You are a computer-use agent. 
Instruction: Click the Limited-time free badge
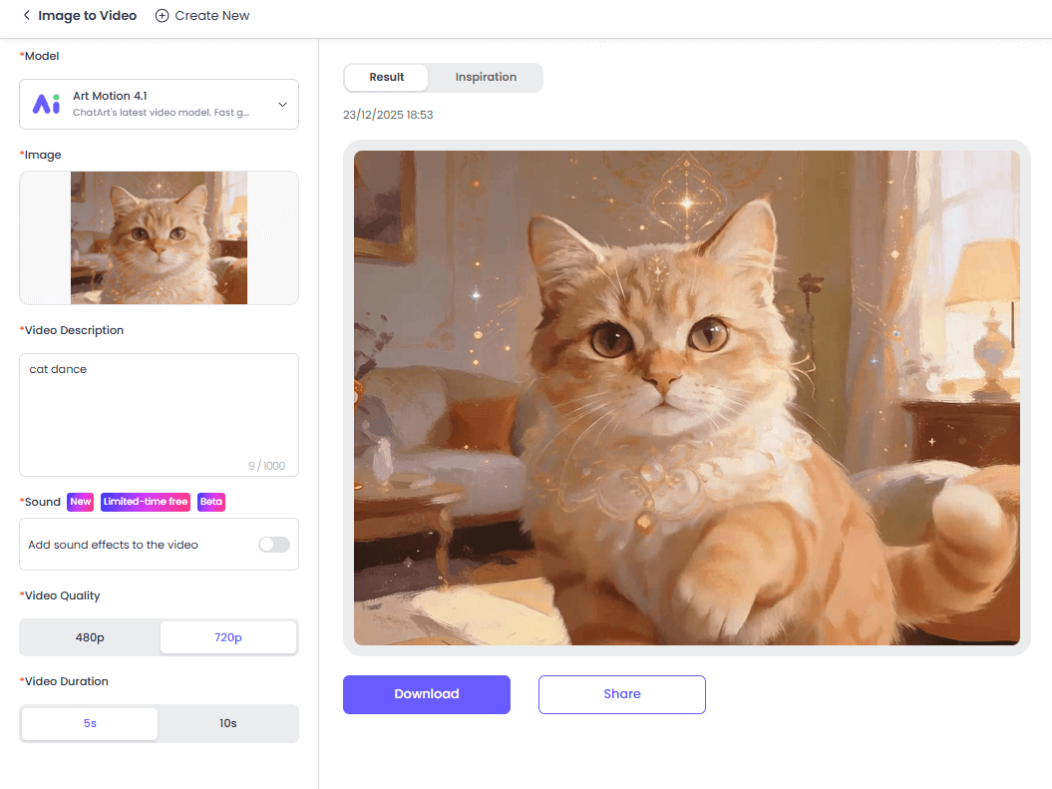(x=145, y=502)
